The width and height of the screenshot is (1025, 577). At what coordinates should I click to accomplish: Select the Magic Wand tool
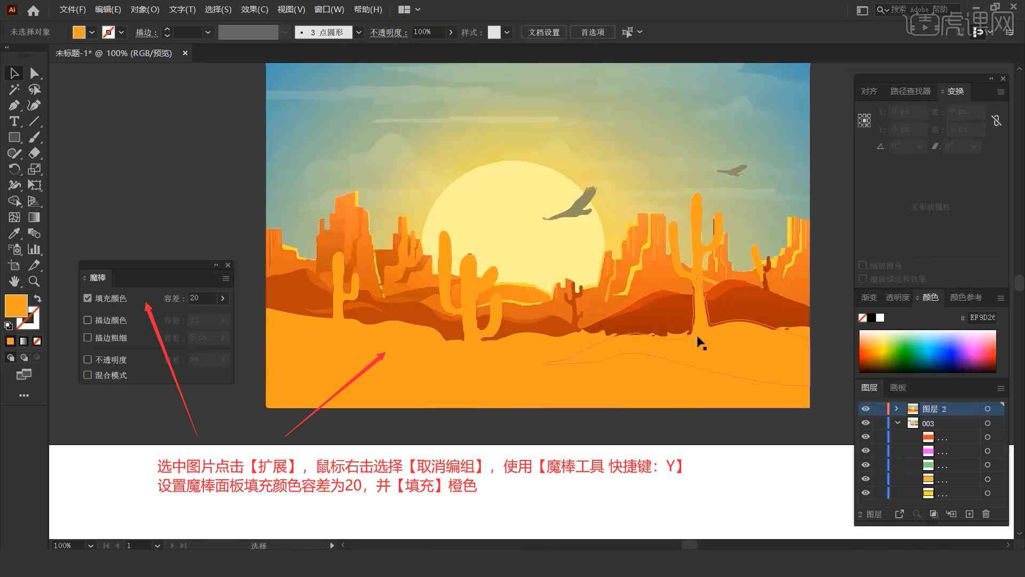(13, 89)
